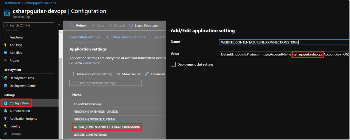
Task: Click the Refresh button label
Action: click(x=82, y=26)
